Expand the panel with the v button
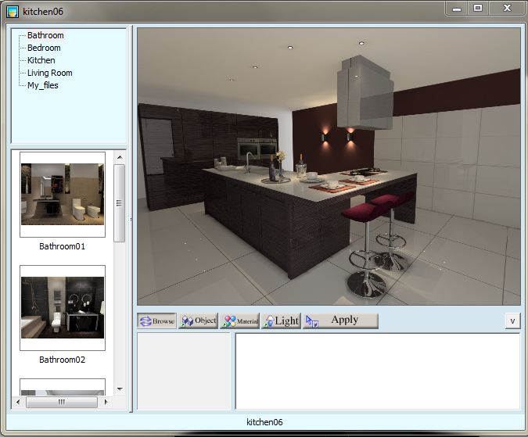This screenshot has width=528, height=437. coord(512,321)
